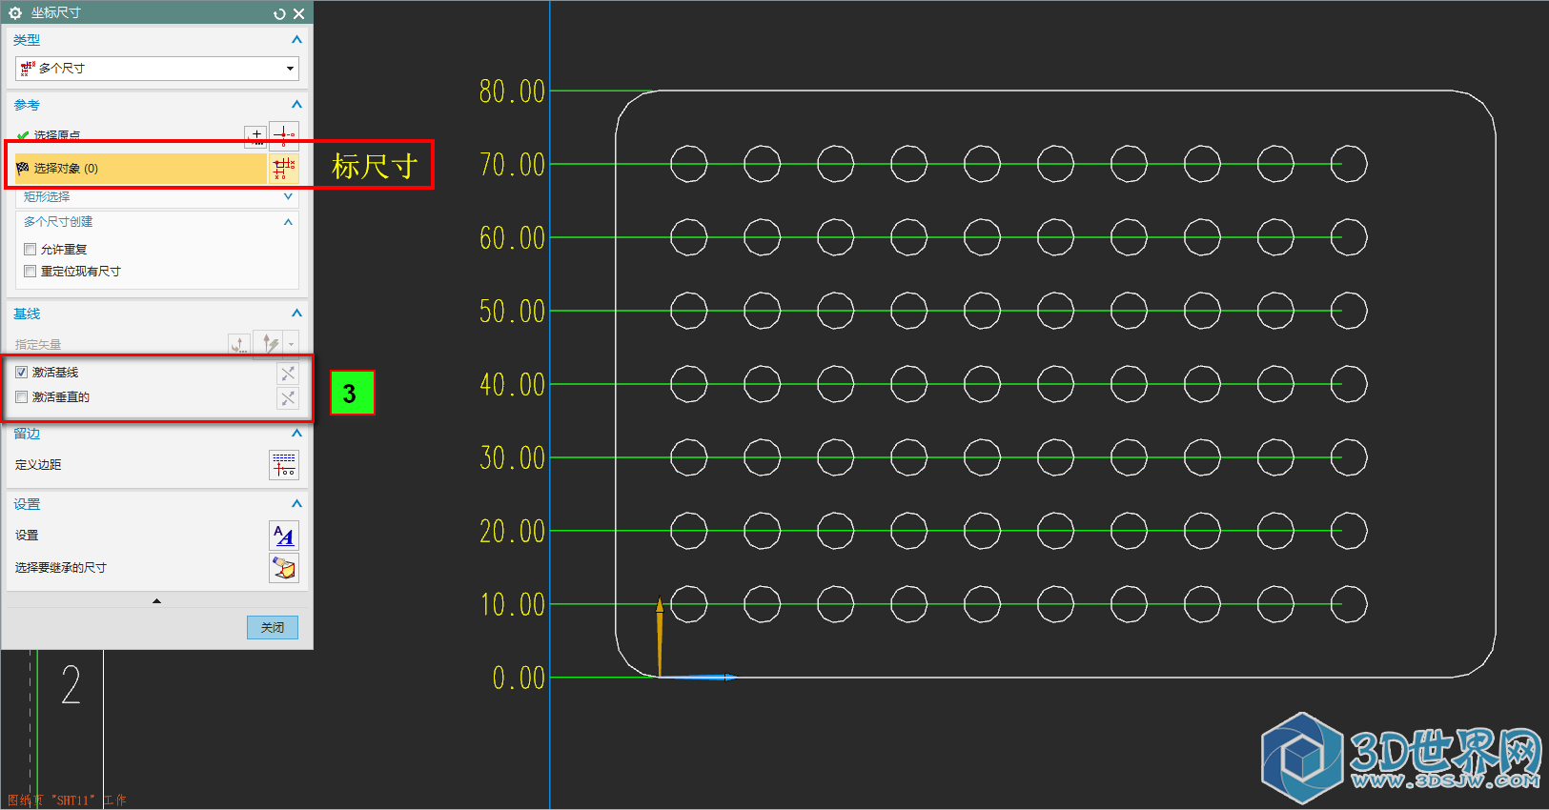Collapse the 设置 section
The width and height of the screenshot is (1549, 810).
click(296, 504)
